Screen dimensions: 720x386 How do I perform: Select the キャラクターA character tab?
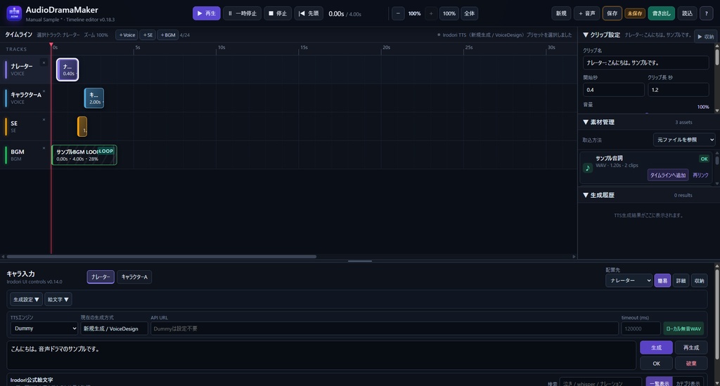pyautogui.click(x=134, y=277)
